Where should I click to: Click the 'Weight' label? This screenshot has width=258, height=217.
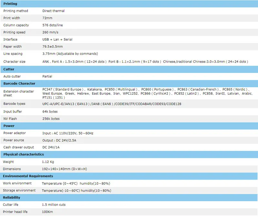(8, 162)
